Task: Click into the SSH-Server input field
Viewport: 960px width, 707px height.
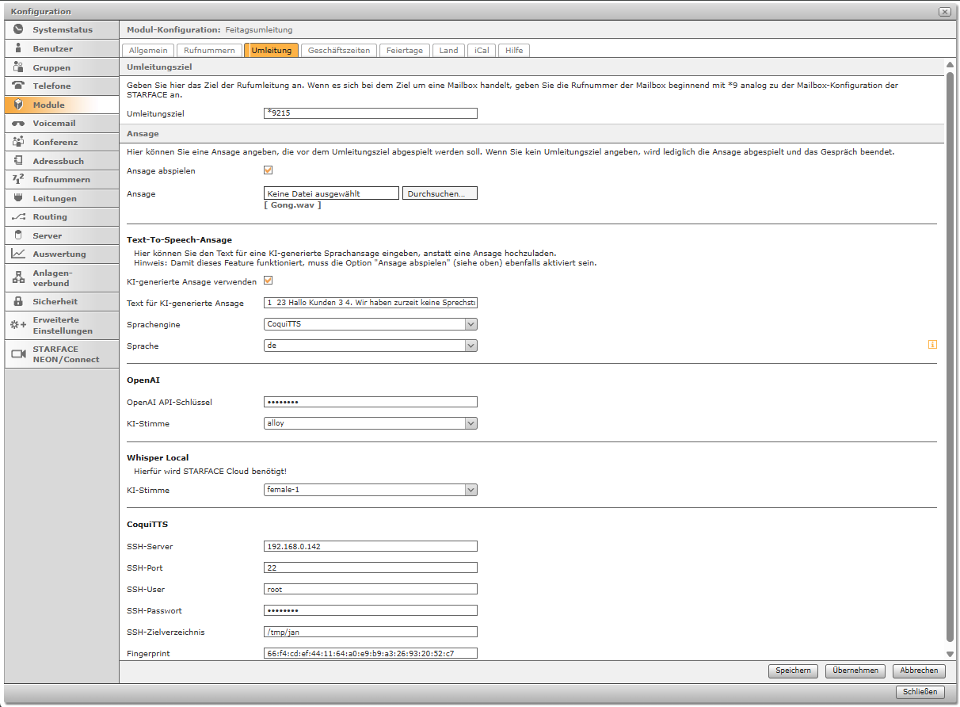Action: click(370, 546)
